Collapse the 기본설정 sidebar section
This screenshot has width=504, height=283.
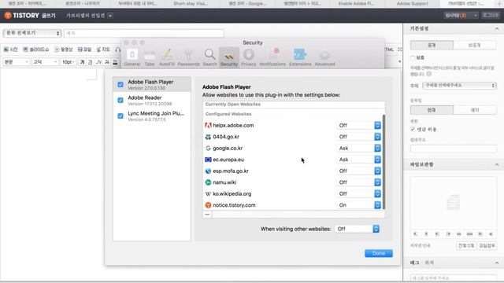pos(497,28)
